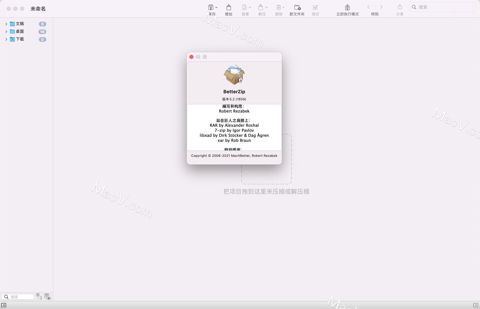This screenshot has height=309, width=480.
Task: Select the 桌面 folder row
Action: tap(26, 32)
